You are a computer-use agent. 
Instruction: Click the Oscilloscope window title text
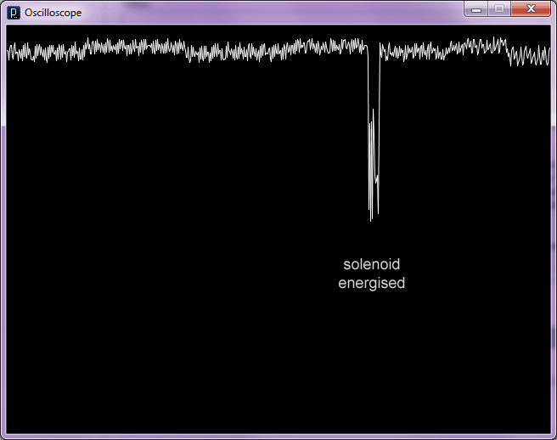click(x=53, y=13)
